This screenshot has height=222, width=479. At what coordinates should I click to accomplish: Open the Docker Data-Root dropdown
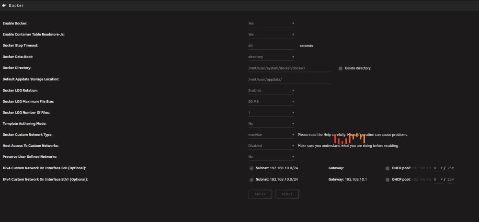271,57
